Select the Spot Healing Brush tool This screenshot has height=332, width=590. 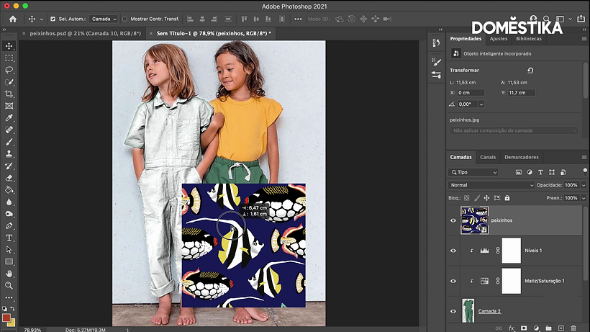tap(9, 130)
